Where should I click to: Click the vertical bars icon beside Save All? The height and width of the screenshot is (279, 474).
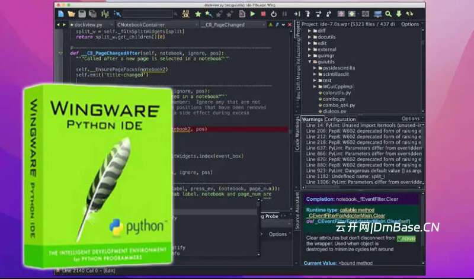click(105, 14)
